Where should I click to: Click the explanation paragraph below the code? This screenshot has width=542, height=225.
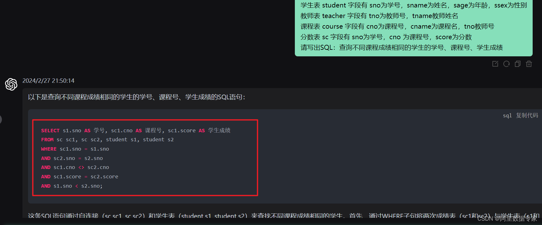click(284, 215)
